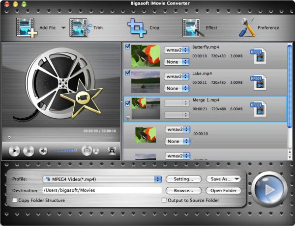Screen dimensions: 295x226
Task: Click the Lake.mp4 thumbnail
Action: coord(146,82)
